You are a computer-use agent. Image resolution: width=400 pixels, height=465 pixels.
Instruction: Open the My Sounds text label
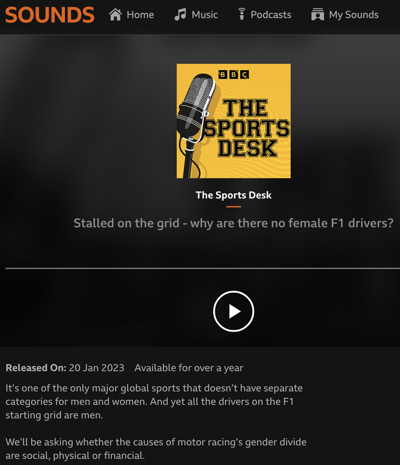(x=354, y=15)
